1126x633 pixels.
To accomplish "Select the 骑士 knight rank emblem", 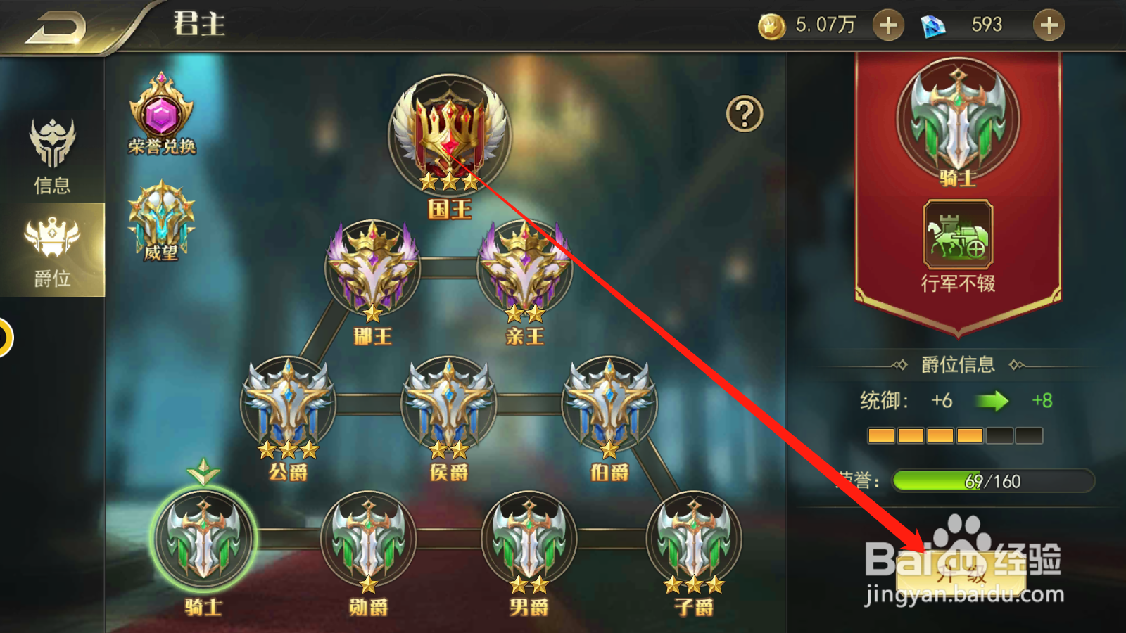I will coord(204,539).
